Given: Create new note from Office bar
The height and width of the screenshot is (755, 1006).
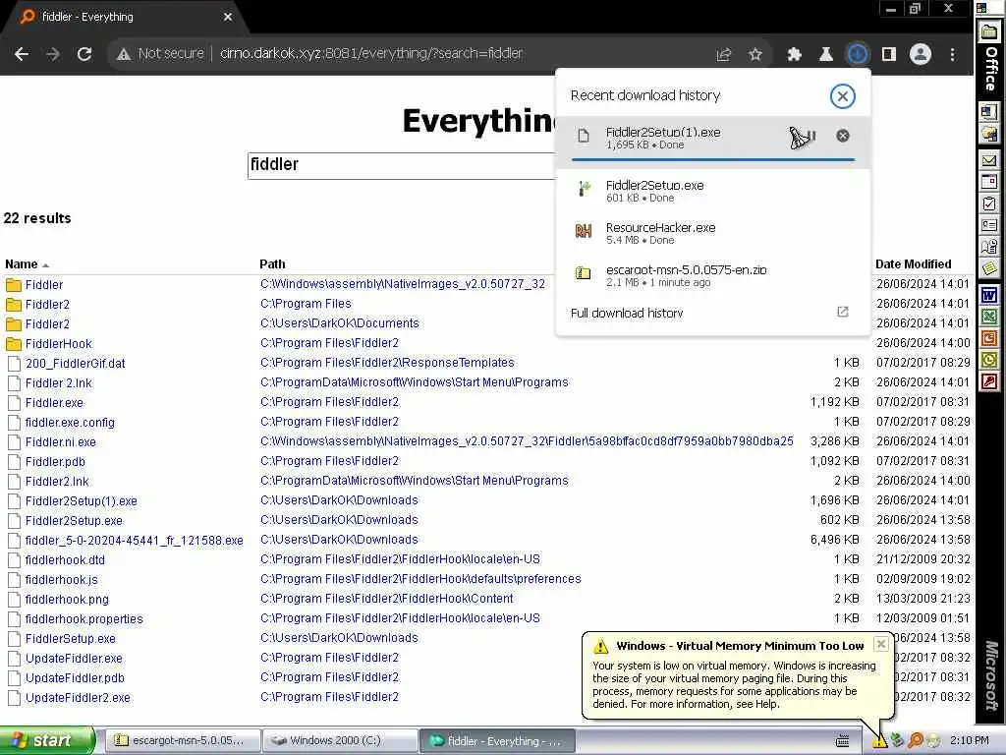Looking at the screenshot, I should pyautogui.click(x=989, y=268).
